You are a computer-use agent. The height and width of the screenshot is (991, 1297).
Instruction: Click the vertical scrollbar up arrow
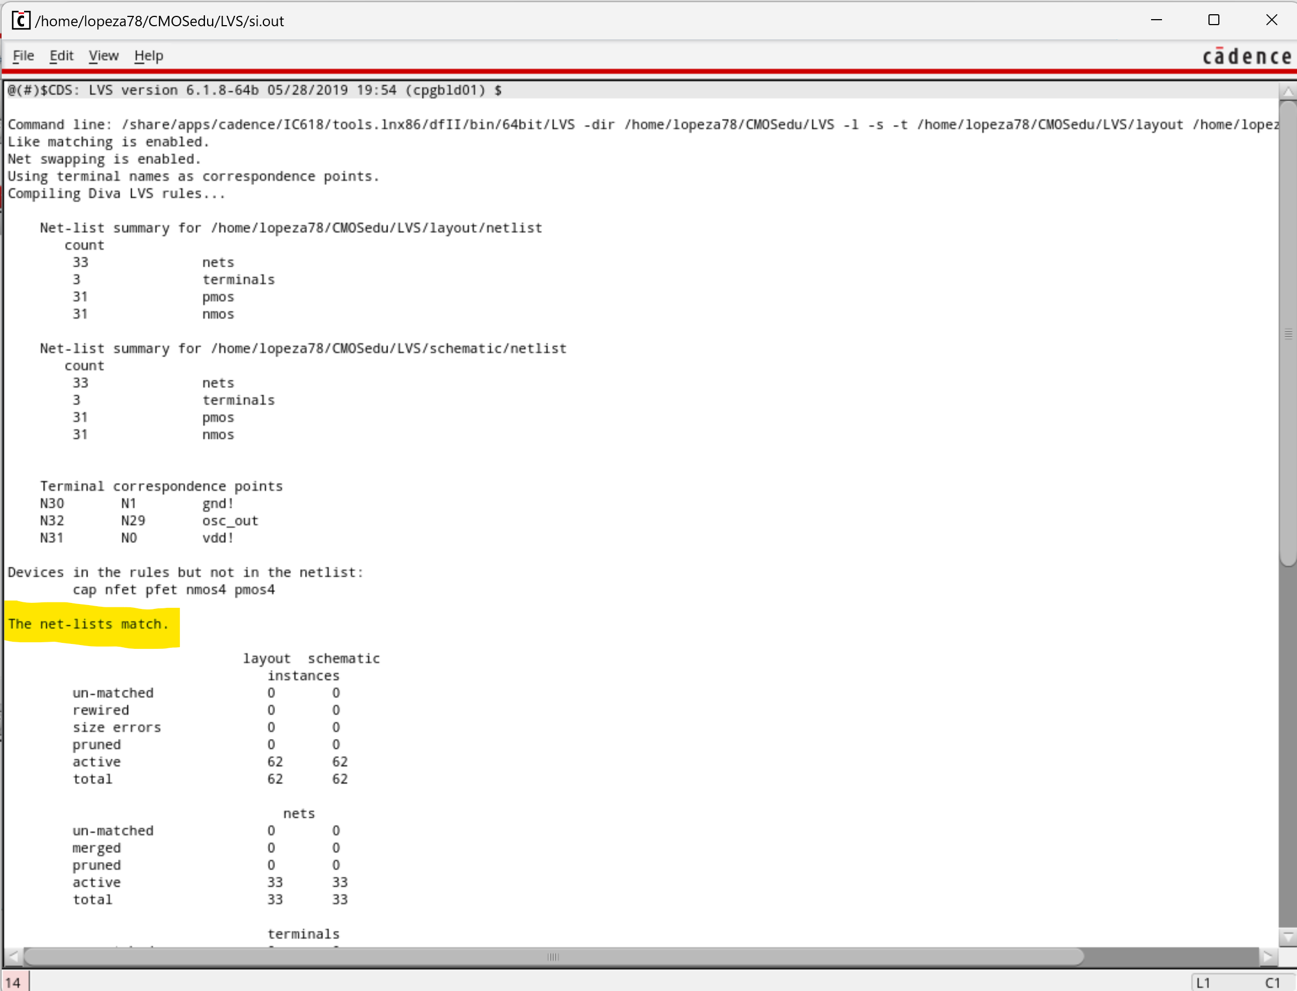(1288, 91)
